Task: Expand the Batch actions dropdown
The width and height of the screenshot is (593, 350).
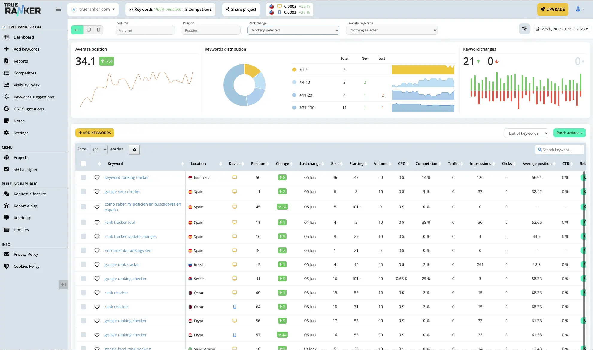Action: coord(569,133)
